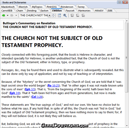The width and height of the screenshot is (129, 128).
Task: Click the header line Bullinger's Commentary on Revelation
Action: click(x=29, y=23)
